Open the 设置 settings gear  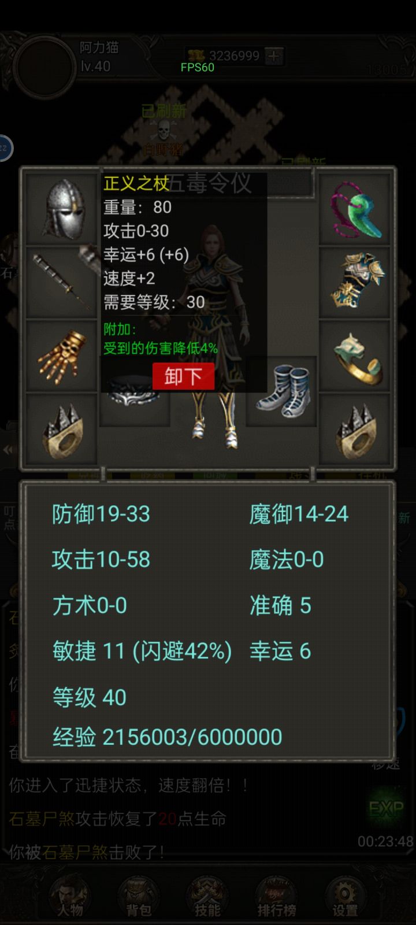click(345, 897)
